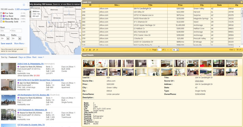This screenshot has width=243, height=127.
Task: Uncheck the For Rent checkbox
Action: [1, 16]
